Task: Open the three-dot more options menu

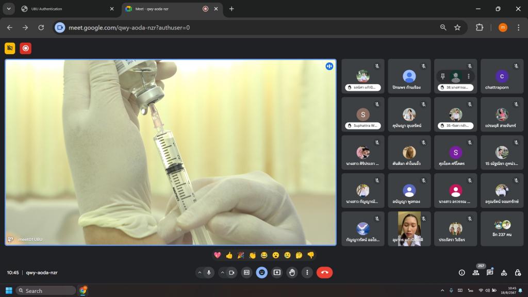Action: click(307, 272)
